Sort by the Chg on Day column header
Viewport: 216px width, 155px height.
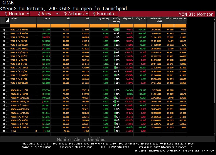coord(103,18)
